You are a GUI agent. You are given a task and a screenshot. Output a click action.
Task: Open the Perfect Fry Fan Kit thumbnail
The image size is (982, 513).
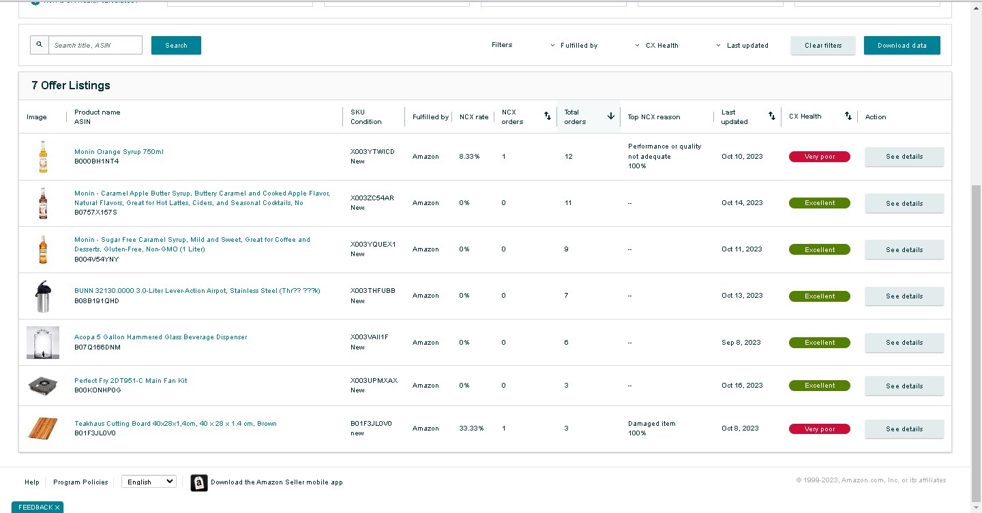(43, 386)
